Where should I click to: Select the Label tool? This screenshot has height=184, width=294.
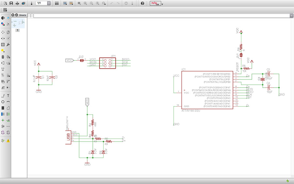pyautogui.click(x=8, y=120)
